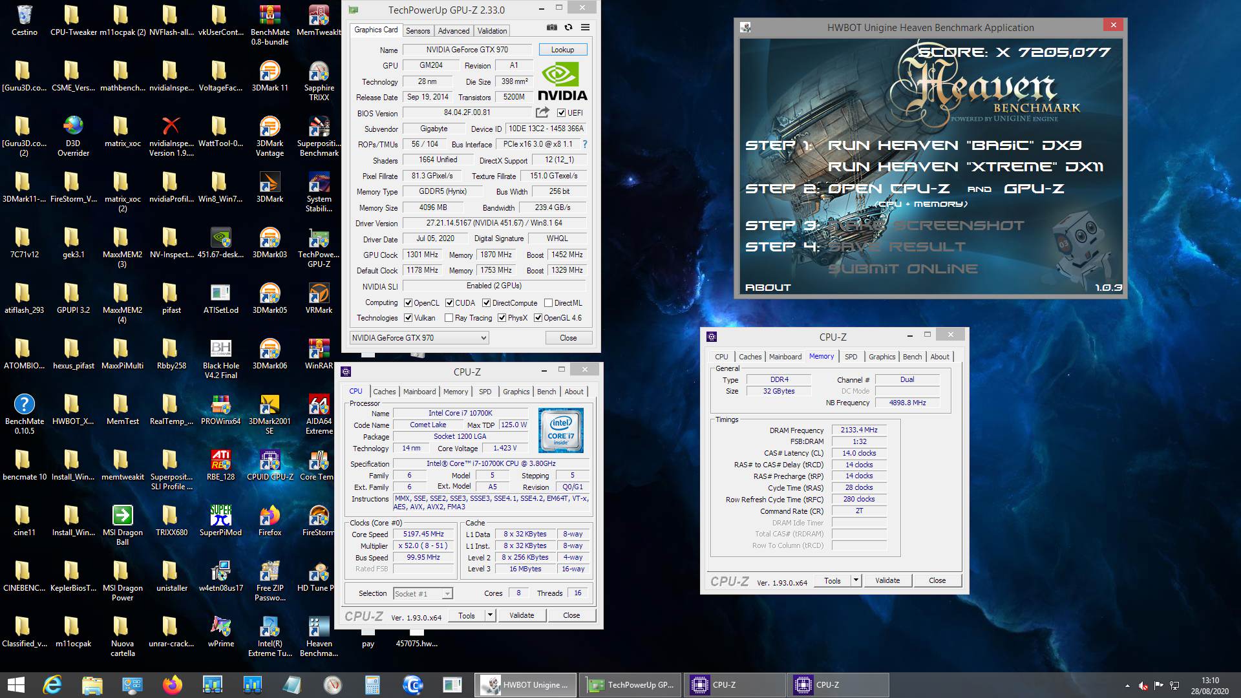Screen dimensions: 1241x698
Task: Switch to Validation tab in GPU-Z
Action: (x=493, y=31)
